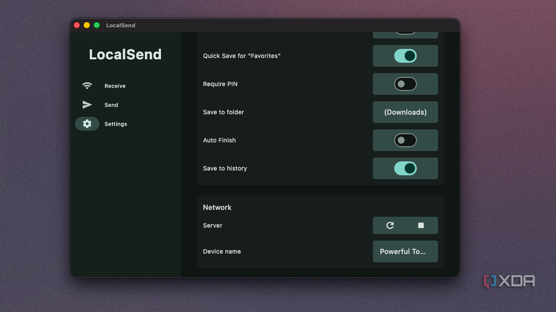Open the Receive tab
Image resolution: width=556 pixels, height=312 pixels.
[x=115, y=86]
